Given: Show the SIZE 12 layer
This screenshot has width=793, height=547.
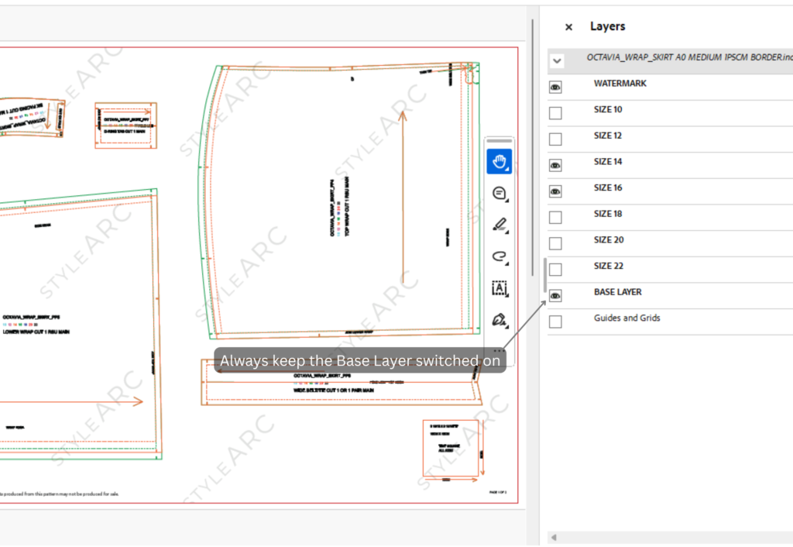Looking at the screenshot, I should [x=555, y=139].
